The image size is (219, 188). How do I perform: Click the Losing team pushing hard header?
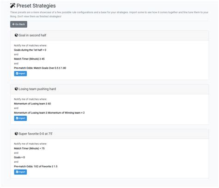(x=109, y=89)
